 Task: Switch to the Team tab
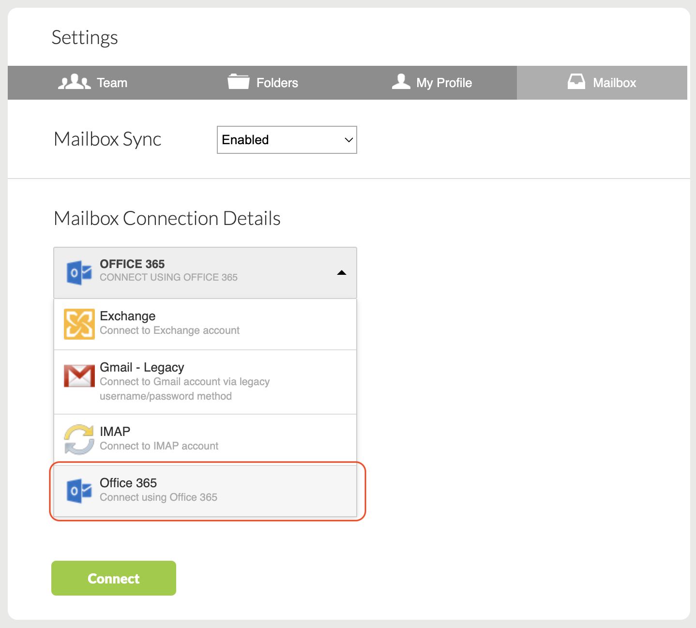pos(93,83)
